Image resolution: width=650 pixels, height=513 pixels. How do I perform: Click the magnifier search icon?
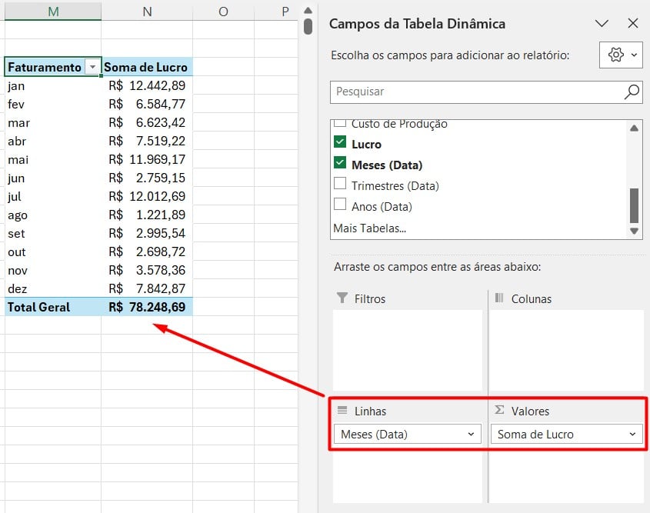point(632,92)
